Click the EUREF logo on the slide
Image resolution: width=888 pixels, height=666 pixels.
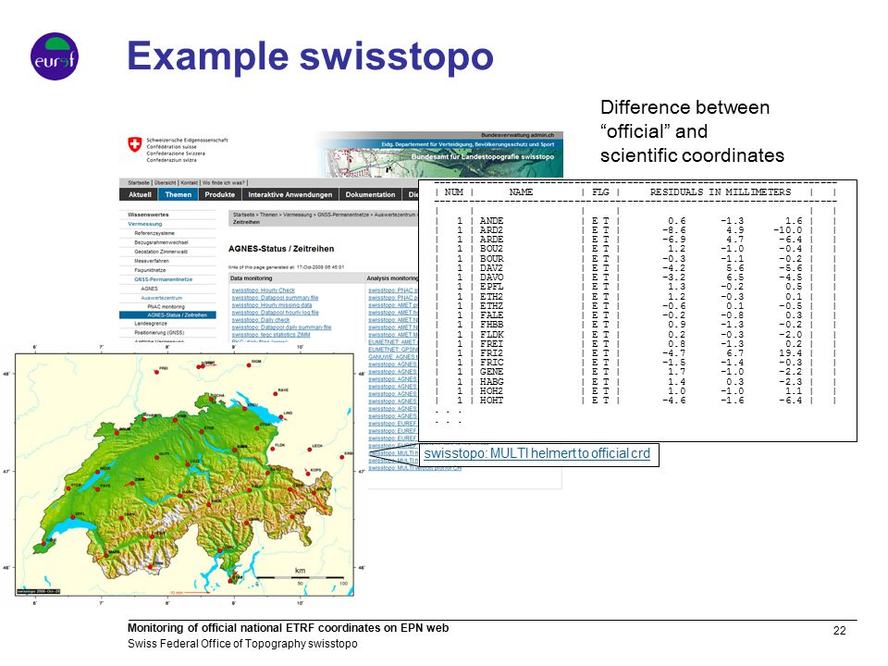click(x=55, y=56)
